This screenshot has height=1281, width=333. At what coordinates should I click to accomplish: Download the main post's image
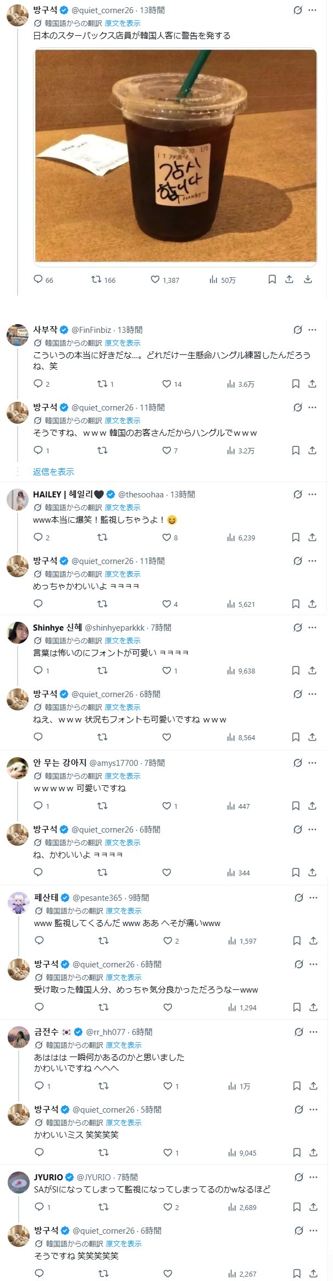point(308,280)
